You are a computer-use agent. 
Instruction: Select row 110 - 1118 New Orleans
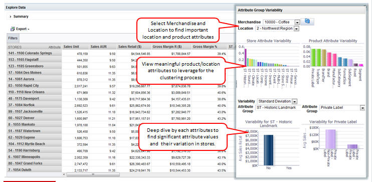(35, 92)
